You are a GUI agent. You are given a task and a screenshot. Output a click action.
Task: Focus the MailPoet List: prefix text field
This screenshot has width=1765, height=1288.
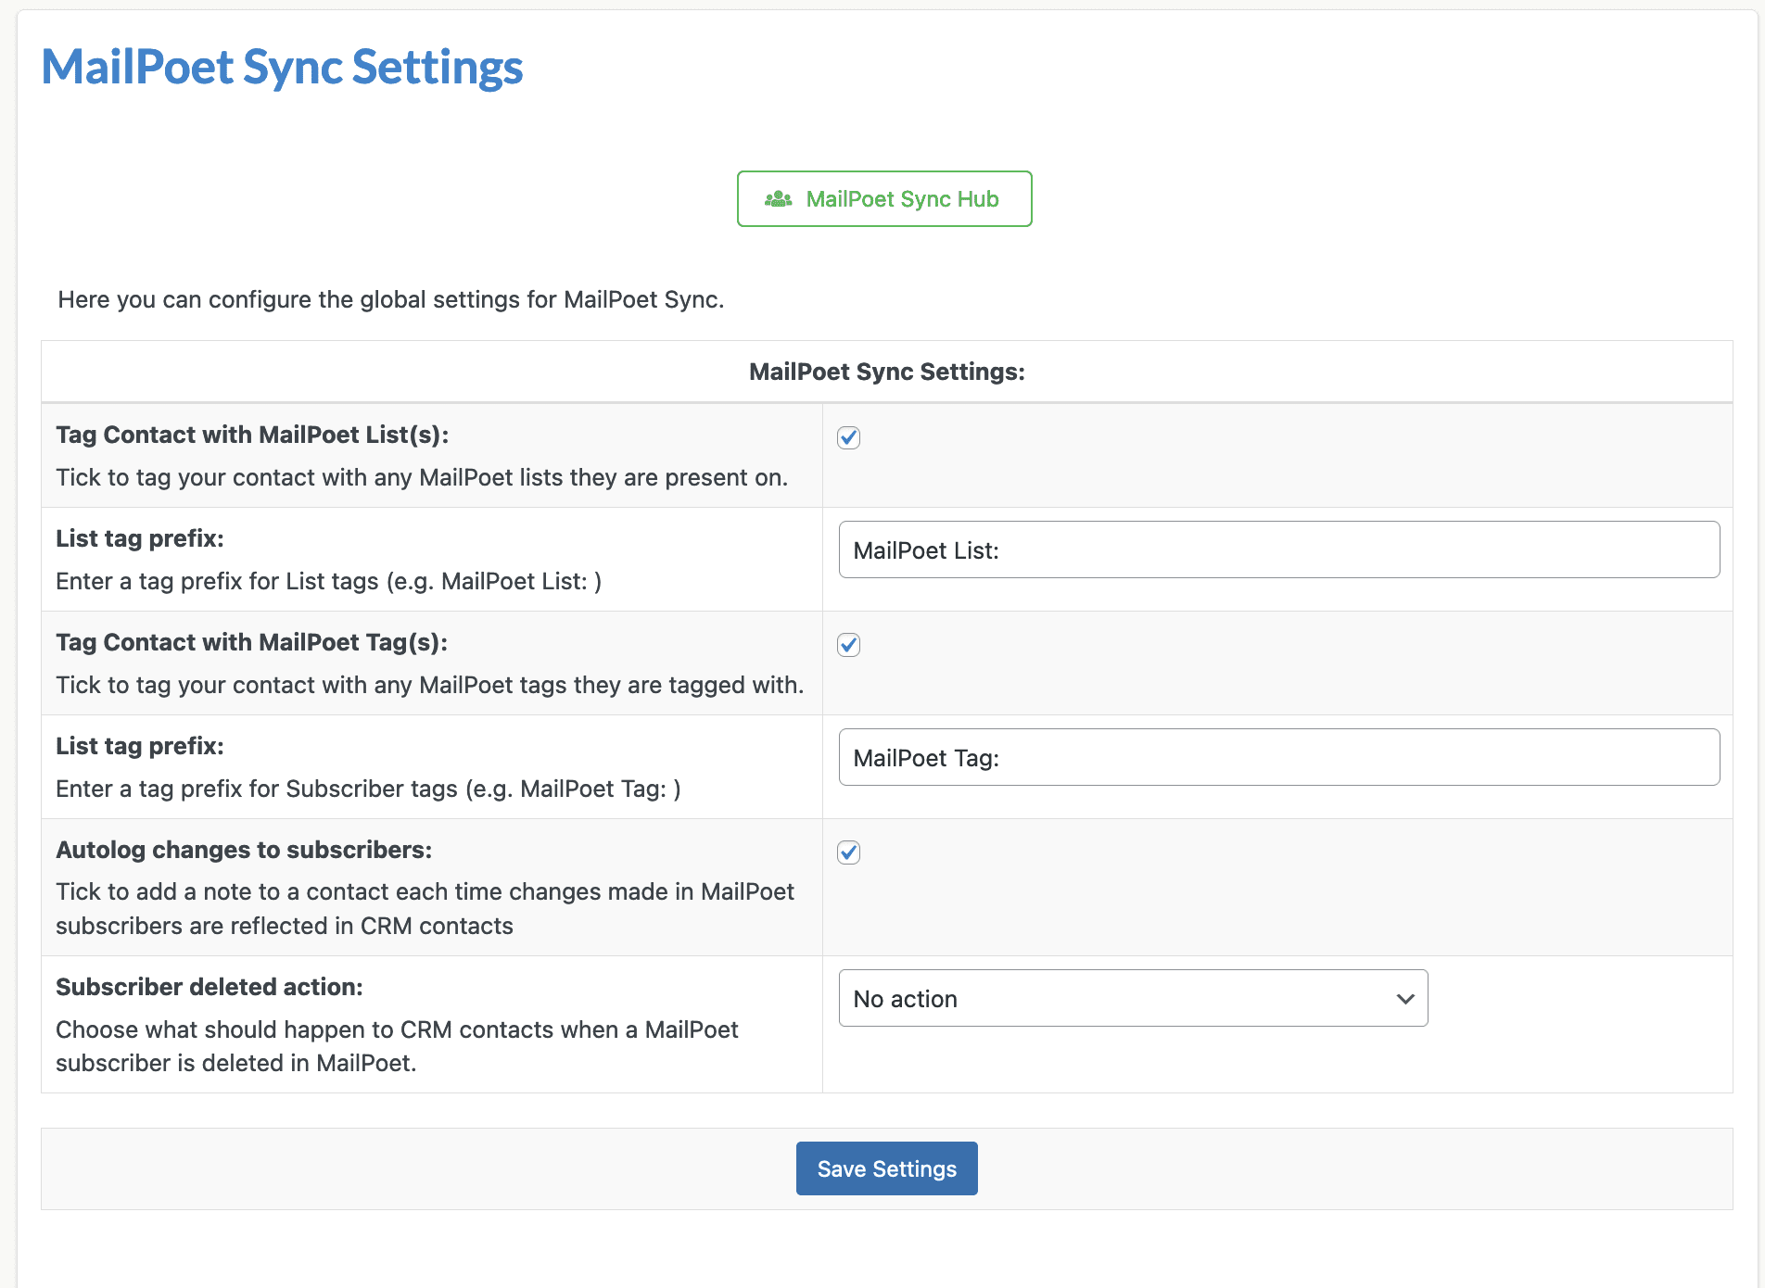pos(1278,550)
